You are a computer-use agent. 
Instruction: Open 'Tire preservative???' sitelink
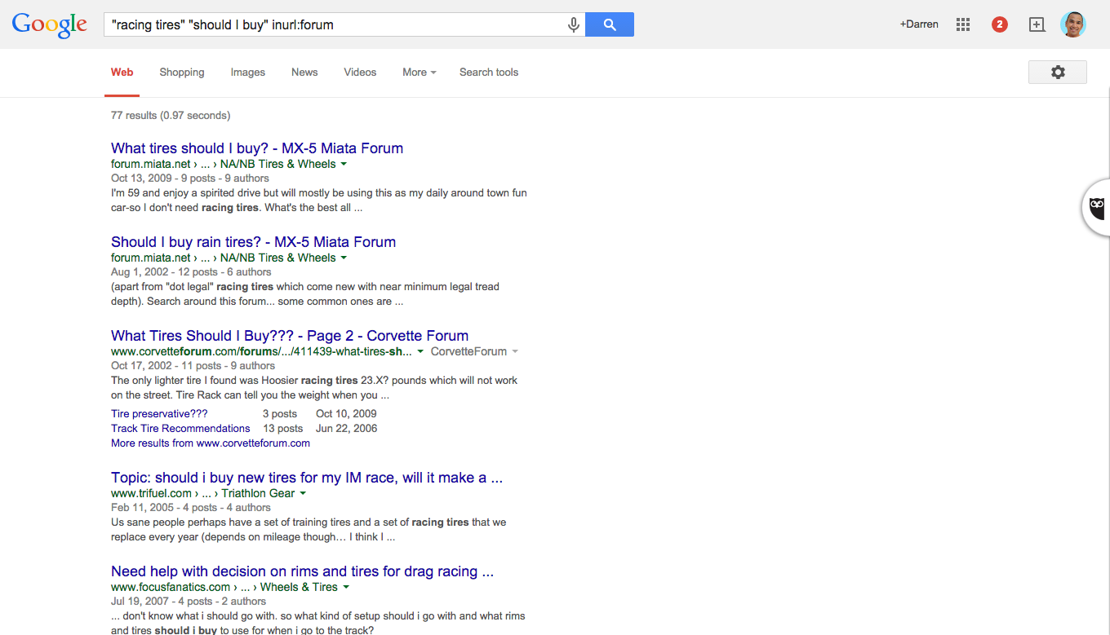tap(159, 414)
